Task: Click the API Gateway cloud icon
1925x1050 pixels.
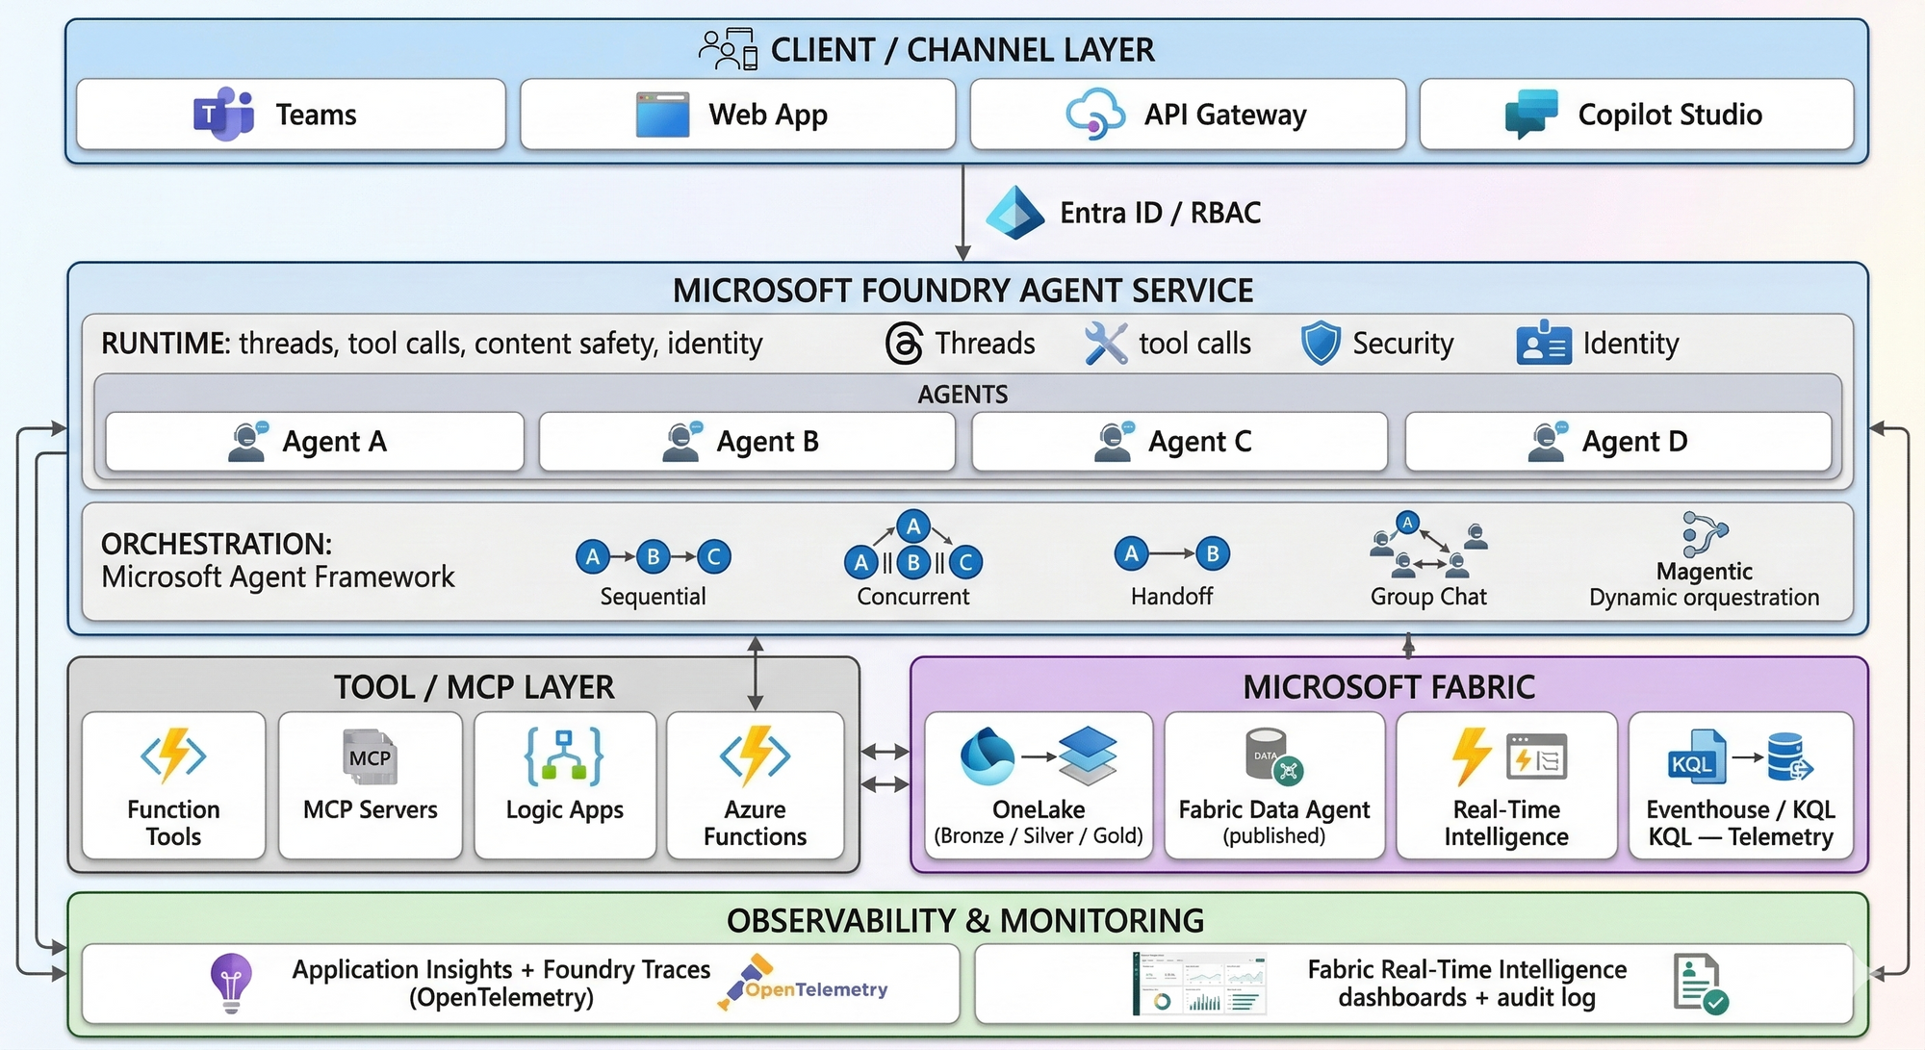Action: 1095,115
